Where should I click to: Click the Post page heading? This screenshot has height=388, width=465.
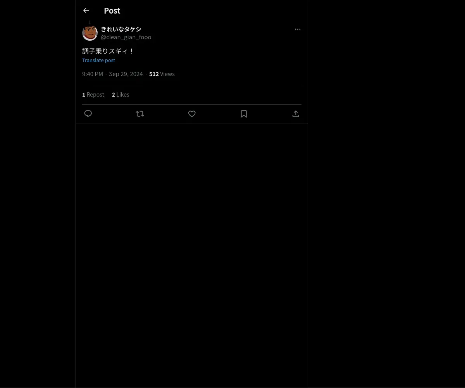click(x=112, y=10)
